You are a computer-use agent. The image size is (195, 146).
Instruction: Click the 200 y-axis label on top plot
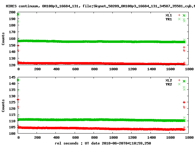(x=12, y=12)
